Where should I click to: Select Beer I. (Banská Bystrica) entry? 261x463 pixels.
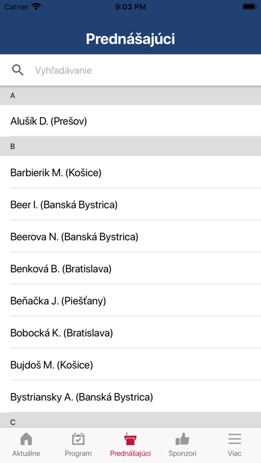[130, 204]
